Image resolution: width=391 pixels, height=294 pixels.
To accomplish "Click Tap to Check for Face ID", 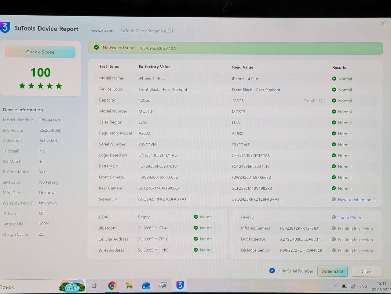I will [x=349, y=217].
